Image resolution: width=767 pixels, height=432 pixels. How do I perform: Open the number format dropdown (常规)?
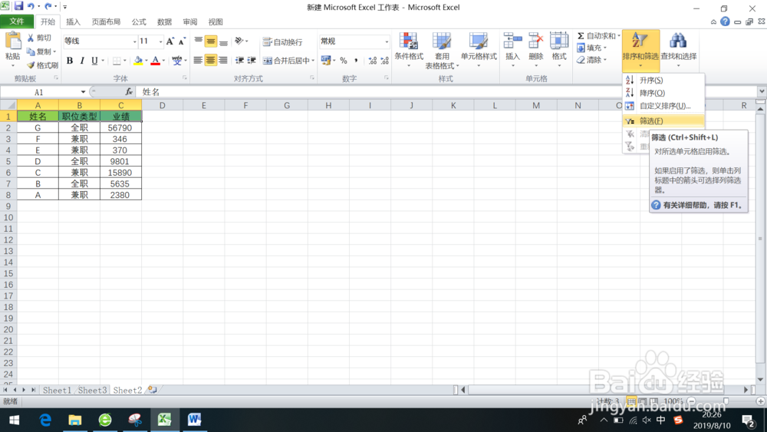pos(387,41)
